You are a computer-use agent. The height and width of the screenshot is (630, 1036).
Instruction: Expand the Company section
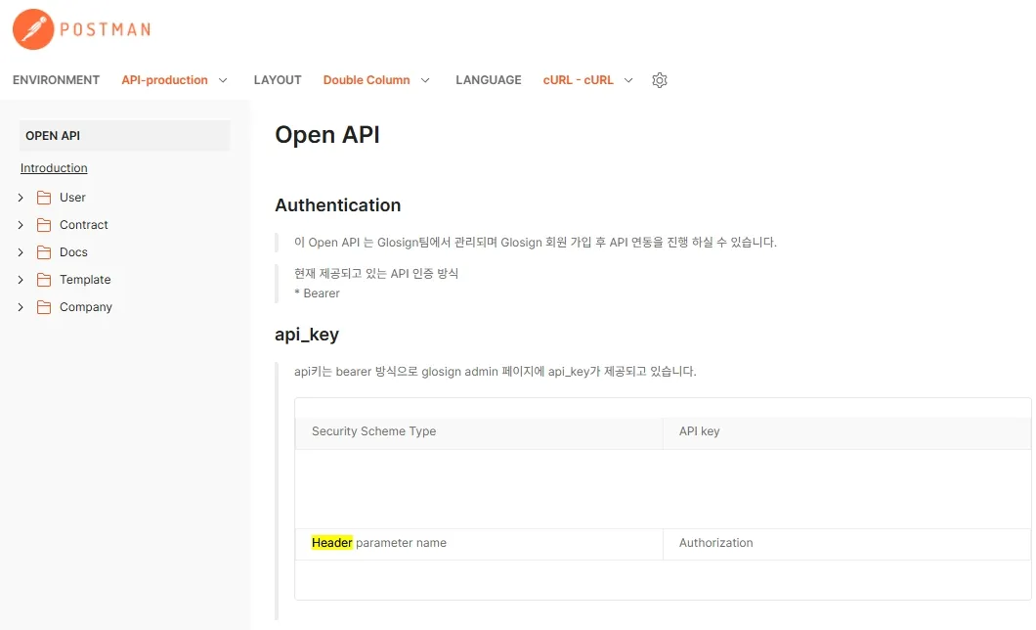(21, 306)
